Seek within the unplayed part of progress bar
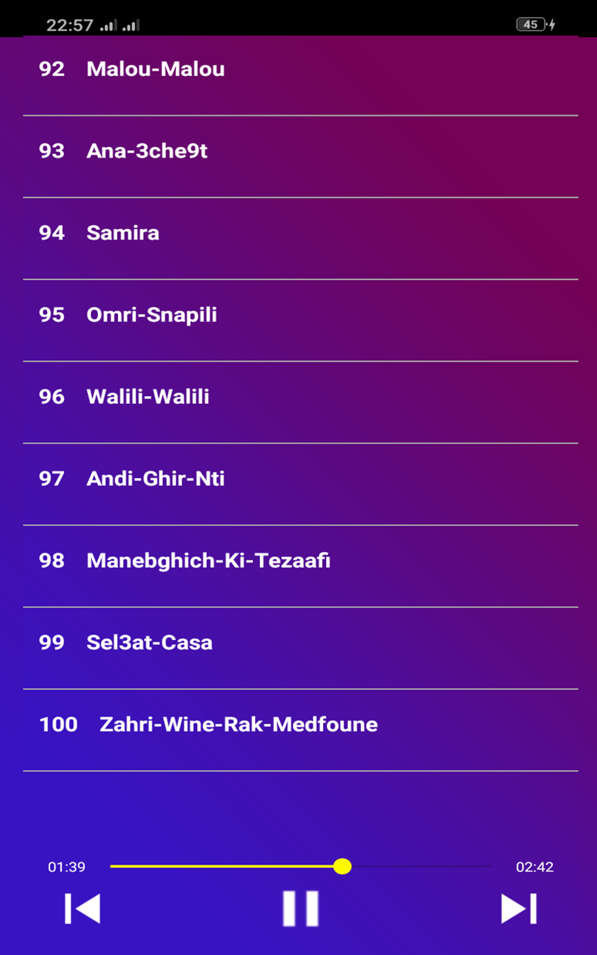 [421, 866]
